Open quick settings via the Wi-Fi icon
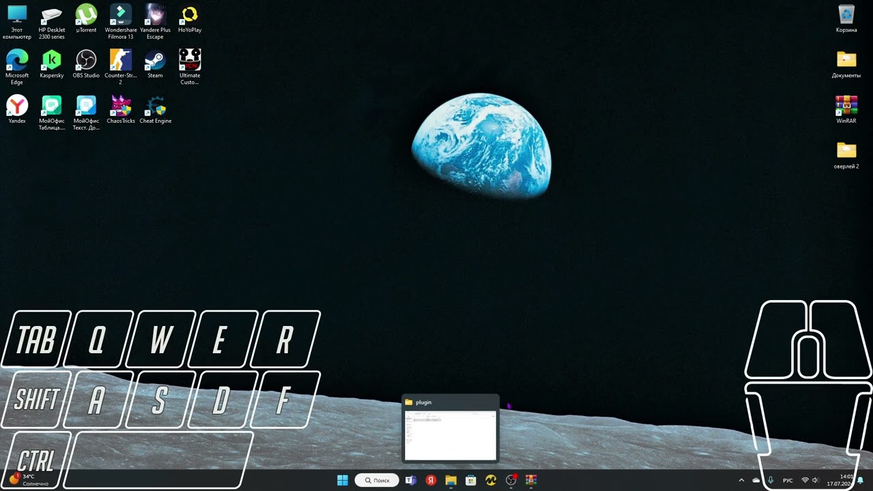The image size is (873, 491). 805,480
